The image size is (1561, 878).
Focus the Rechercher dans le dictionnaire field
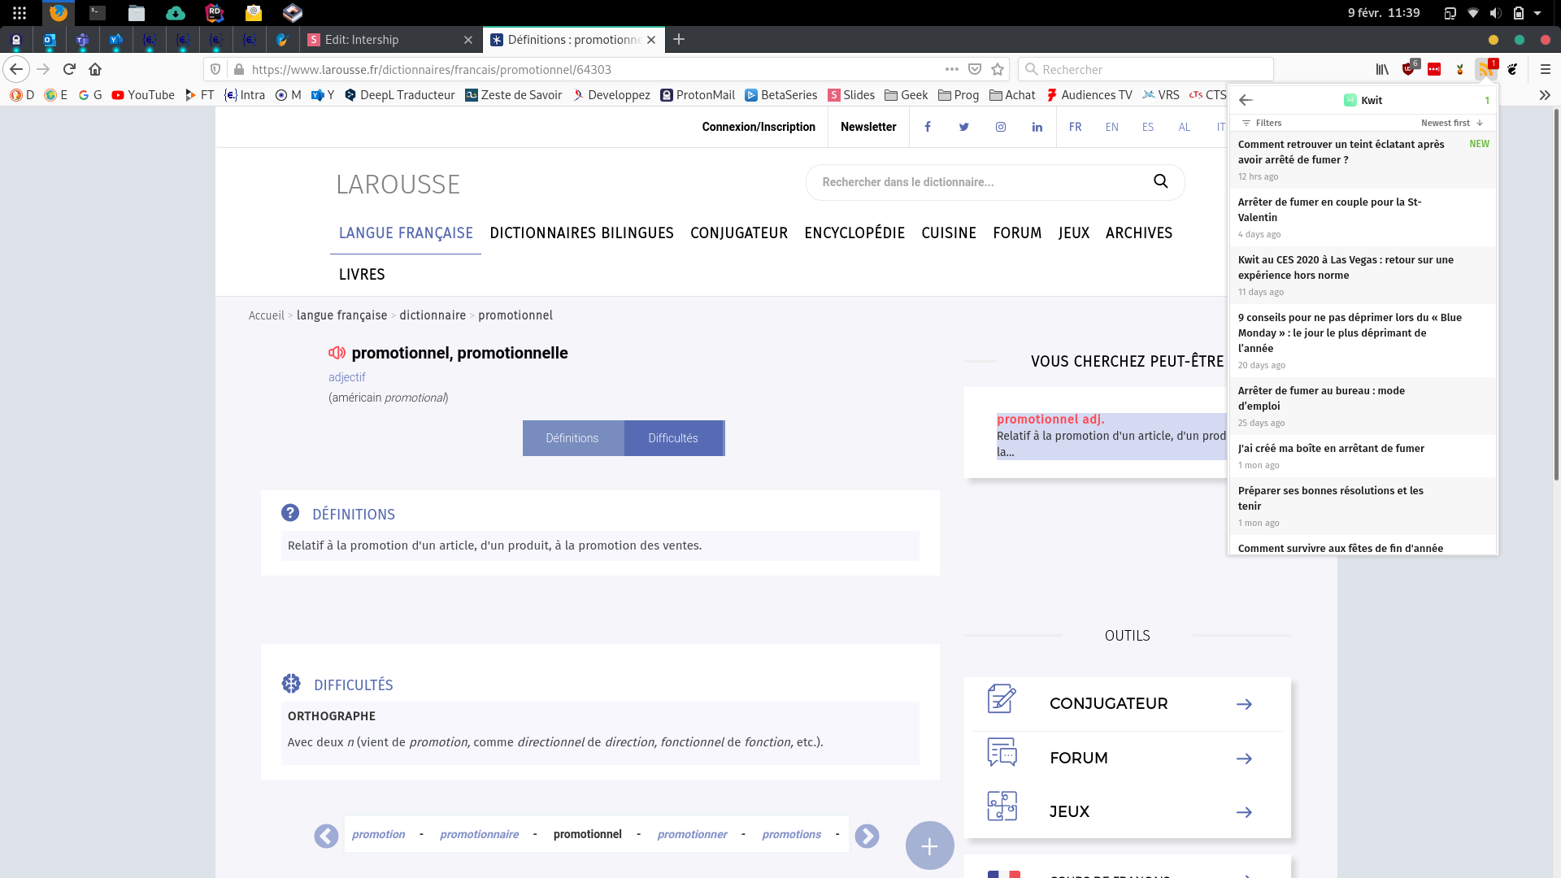[976, 182]
